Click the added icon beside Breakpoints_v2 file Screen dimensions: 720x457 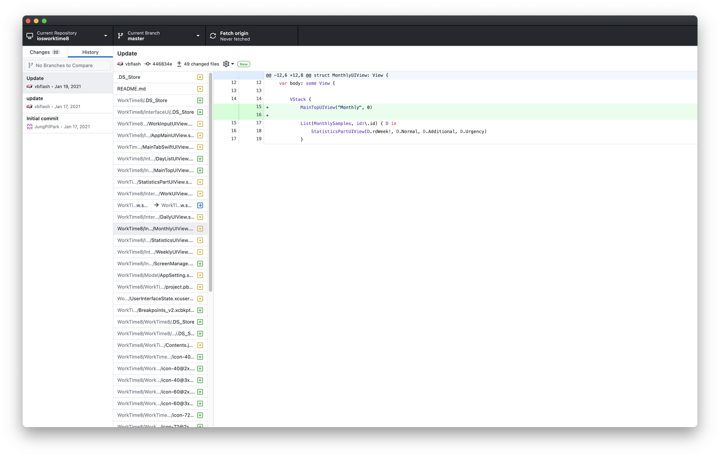(x=200, y=310)
